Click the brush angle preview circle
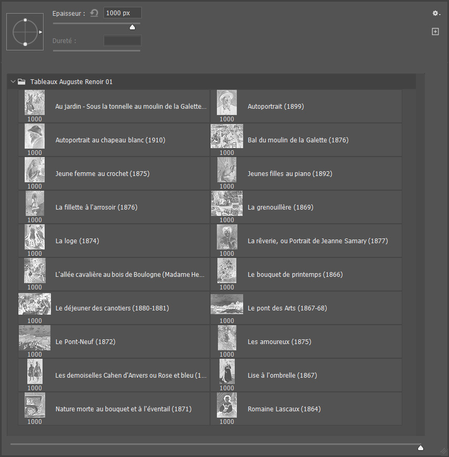The width and height of the screenshot is (449, 457). (x=25, y=32)
